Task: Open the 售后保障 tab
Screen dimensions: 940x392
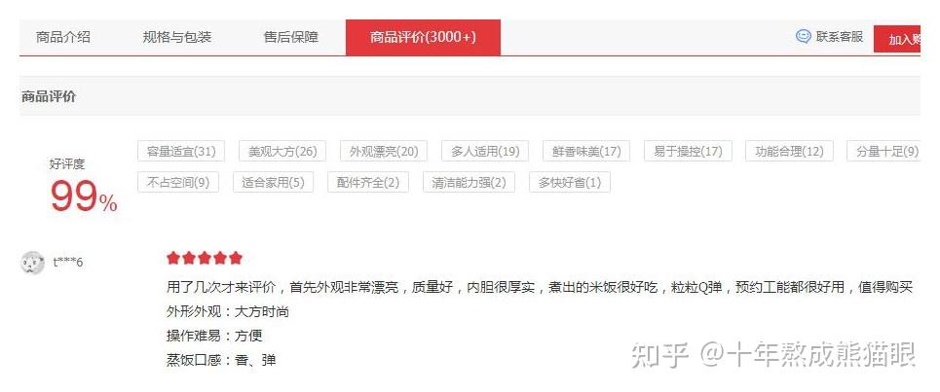Action: pyautogui.click(x=290, y=37)
